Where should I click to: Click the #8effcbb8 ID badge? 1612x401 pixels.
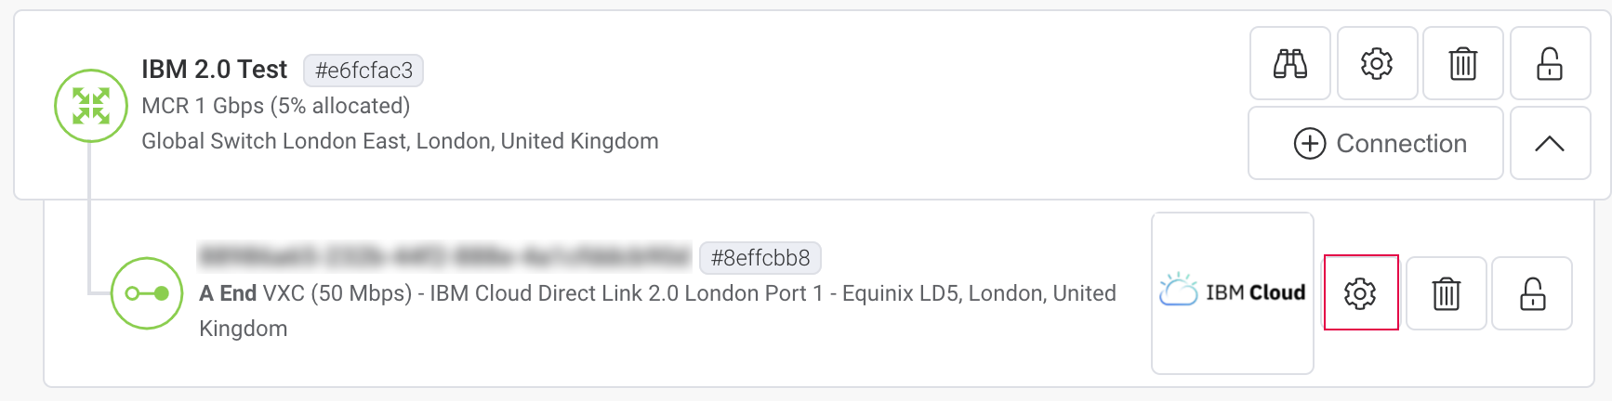(x=760, y=258)
